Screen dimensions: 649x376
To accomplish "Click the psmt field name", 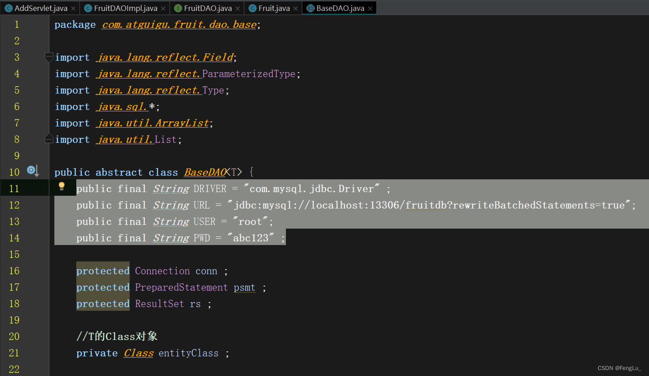I will click(x=245, y=287).
